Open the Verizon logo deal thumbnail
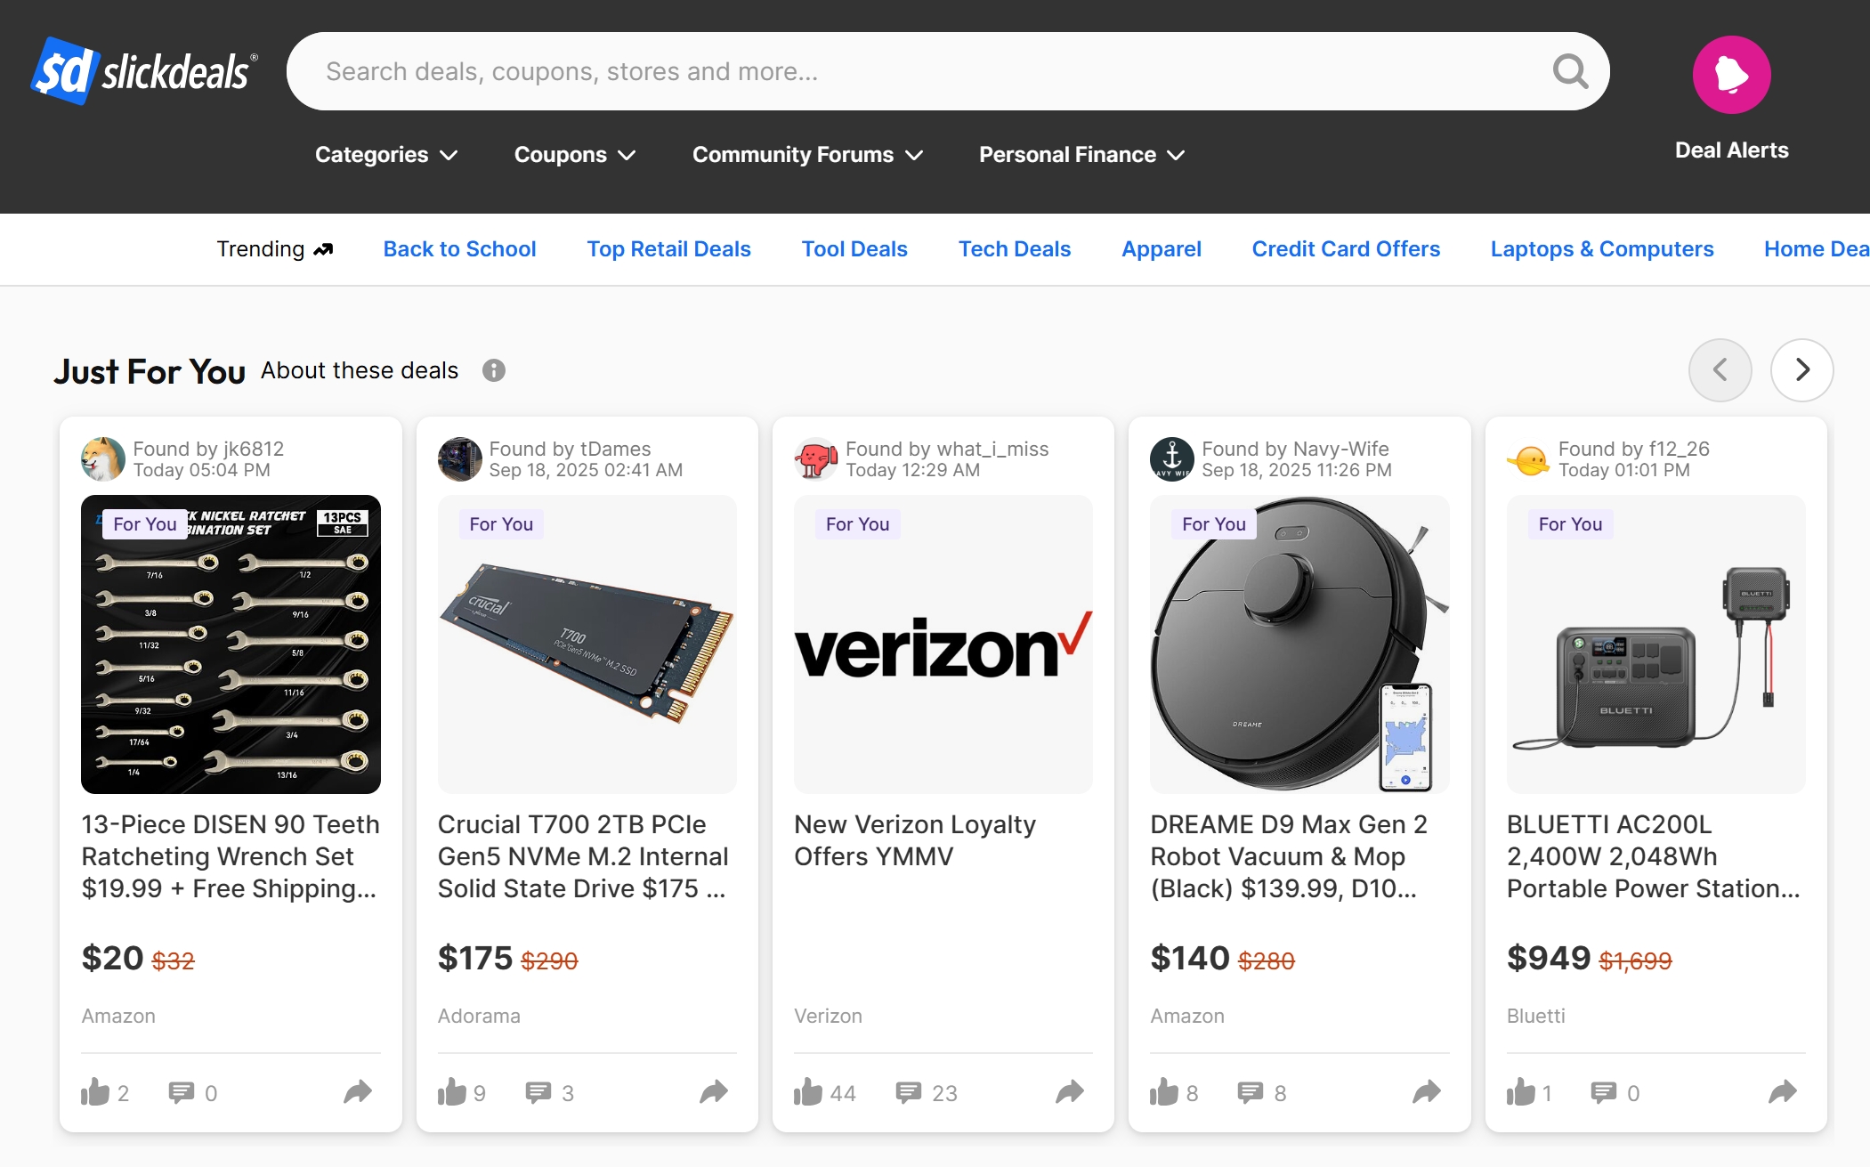This screenshot has width=1870, height=1167. click(x=943, y=644)
